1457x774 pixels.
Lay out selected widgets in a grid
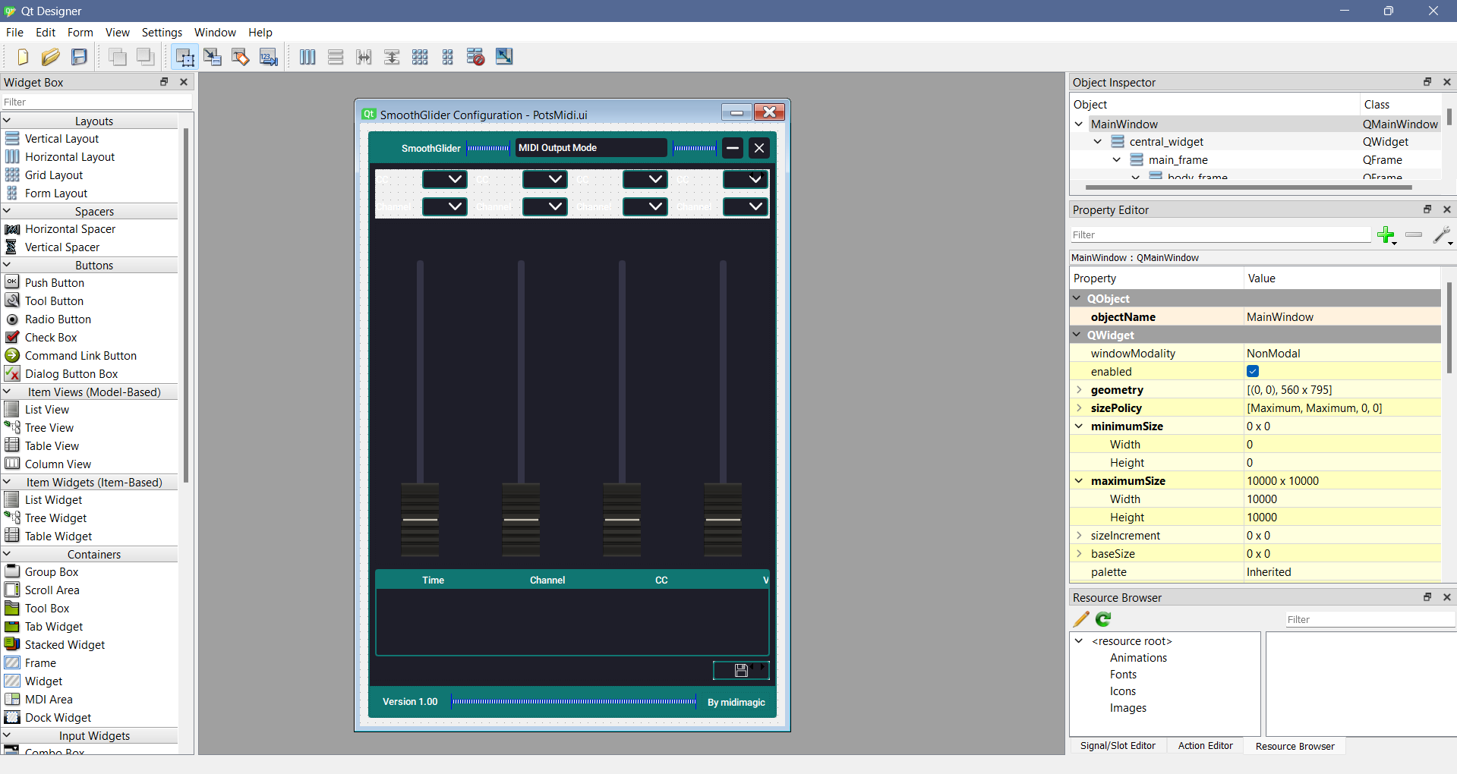420,57
